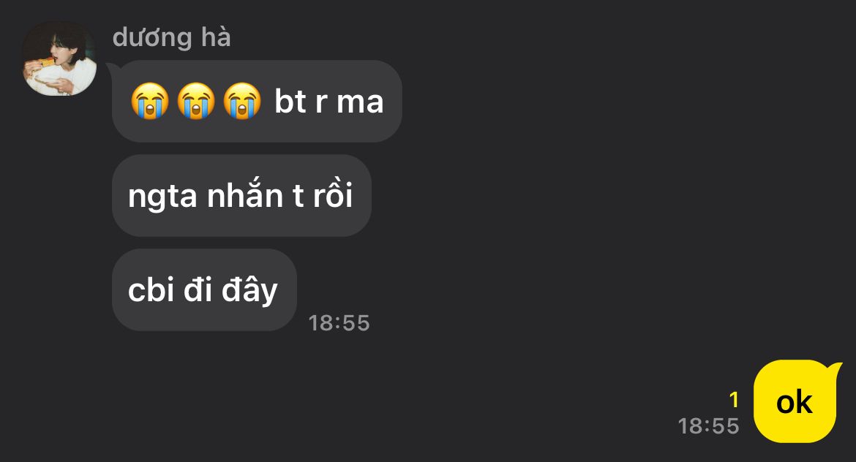Screen dimensions: 856x462
Task: Click the 18:55 timestamp beside "ok"
Action: [x=709, y=426]
